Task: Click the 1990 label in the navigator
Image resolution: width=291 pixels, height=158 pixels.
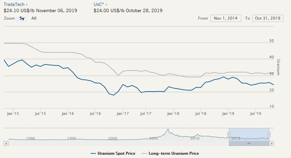Action: 30,138
